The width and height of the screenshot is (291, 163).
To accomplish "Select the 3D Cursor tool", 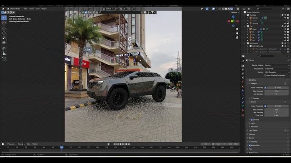I will point(4,23).
